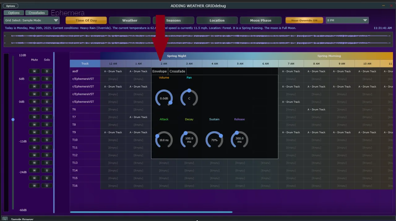Click the Decay knob at 100.0 ms
Viewport: 396px width, 221px height.
189,140
